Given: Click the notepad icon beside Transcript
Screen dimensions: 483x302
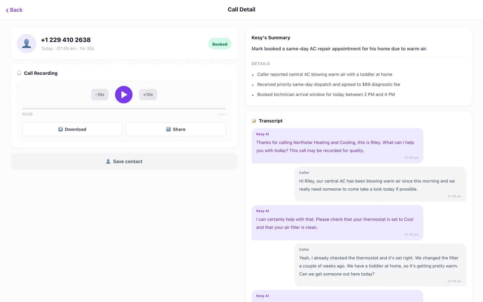Looking at the screenshot, I should click(x=254, y=121).
